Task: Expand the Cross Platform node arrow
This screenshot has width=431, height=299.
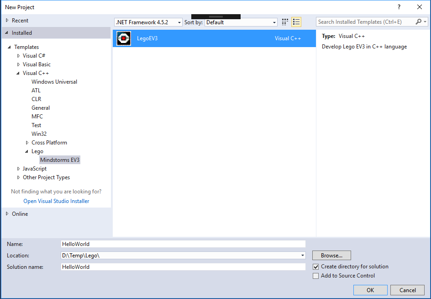Action: 27,143
